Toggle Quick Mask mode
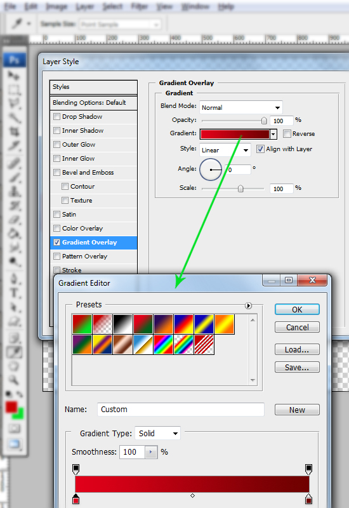This screenshot has width=349, height=508. 14,429
